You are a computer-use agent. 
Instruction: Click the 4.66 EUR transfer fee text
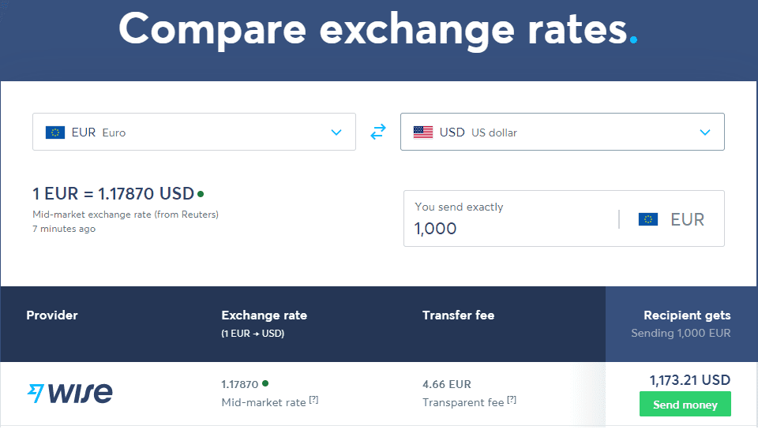click(447, 384)
